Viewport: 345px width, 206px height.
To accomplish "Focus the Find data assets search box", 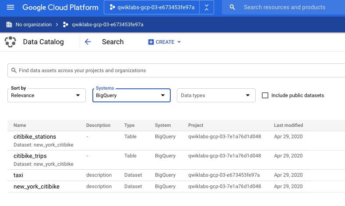I will 176,70.
